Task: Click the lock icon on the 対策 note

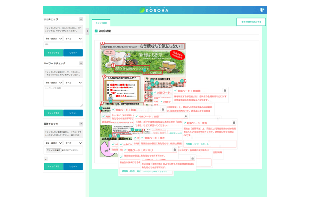Action: (x=163, y=109)
